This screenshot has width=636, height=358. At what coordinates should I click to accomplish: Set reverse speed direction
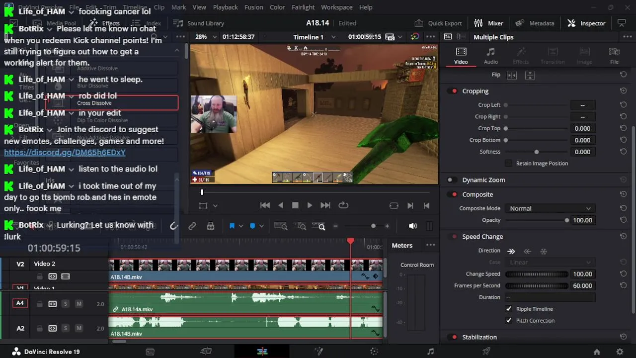coord(527,252)
